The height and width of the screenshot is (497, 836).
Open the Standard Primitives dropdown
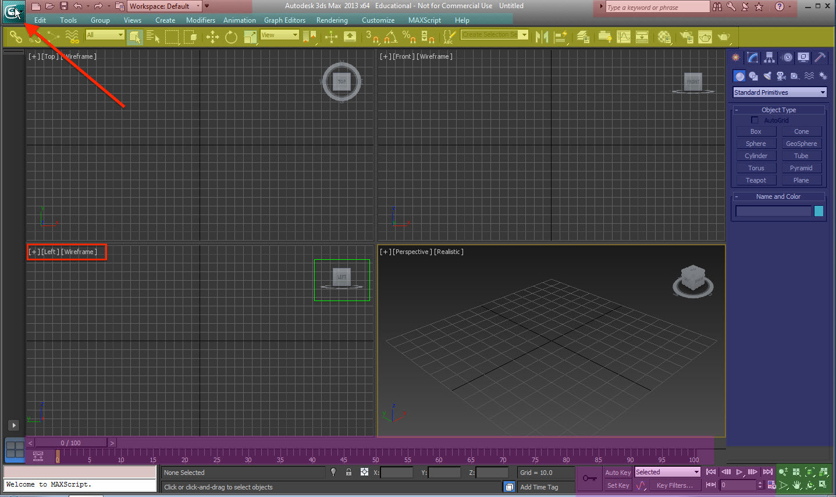(780, 92)
